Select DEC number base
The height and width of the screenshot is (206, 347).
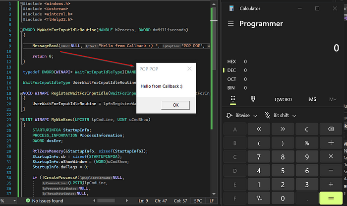coord(237,70)
